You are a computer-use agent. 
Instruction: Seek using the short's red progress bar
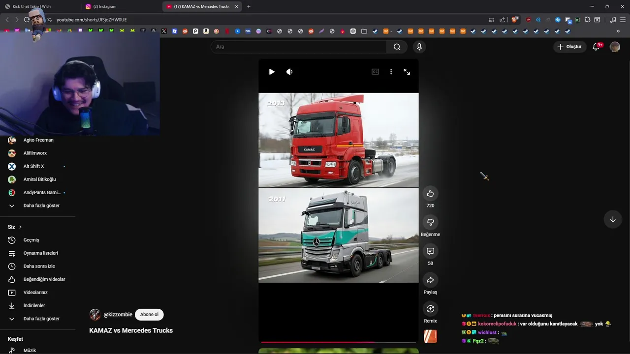(x=339, y=342)
